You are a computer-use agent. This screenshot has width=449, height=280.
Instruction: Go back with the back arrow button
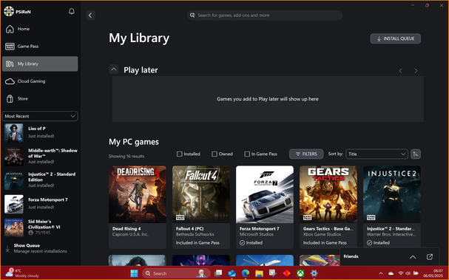90,16
